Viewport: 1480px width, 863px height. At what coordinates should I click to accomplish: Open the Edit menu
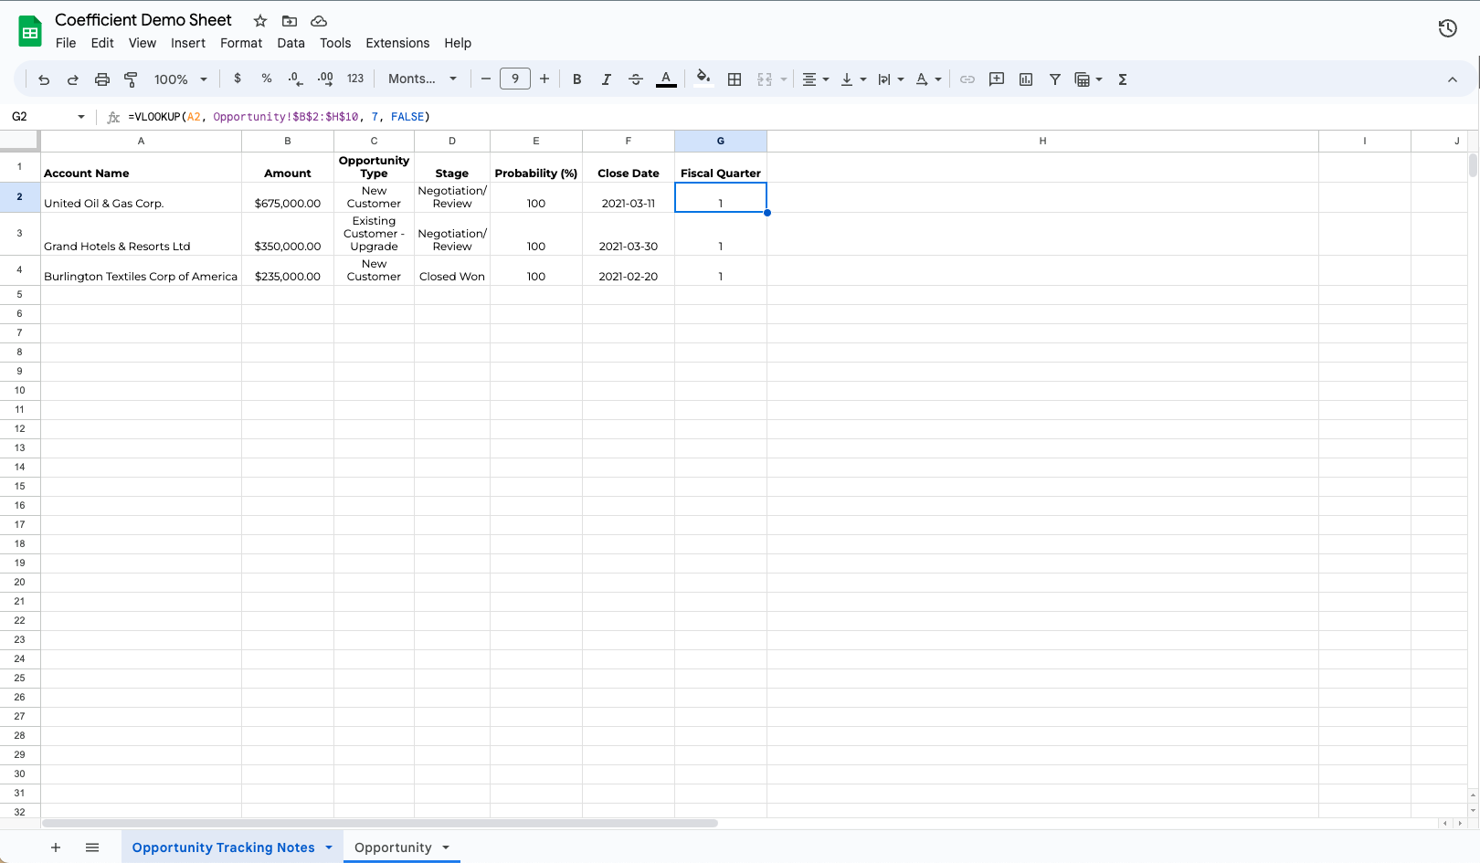(x=102, y=43)
